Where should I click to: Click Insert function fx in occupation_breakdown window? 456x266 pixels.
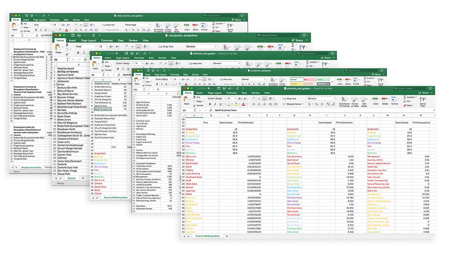pos(85,60)
